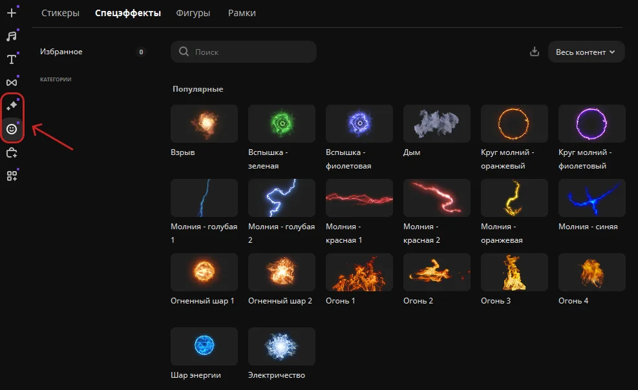Select the Огненный шар 2 thumbnail
The image size is (638, 390).
pyautogui.click(x=282, y=272)
